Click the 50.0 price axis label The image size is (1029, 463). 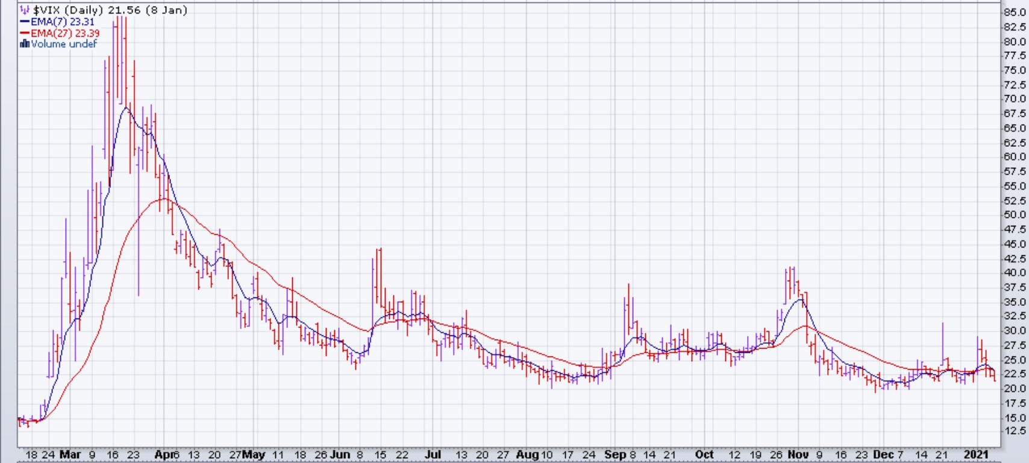tap(1014, 215)
